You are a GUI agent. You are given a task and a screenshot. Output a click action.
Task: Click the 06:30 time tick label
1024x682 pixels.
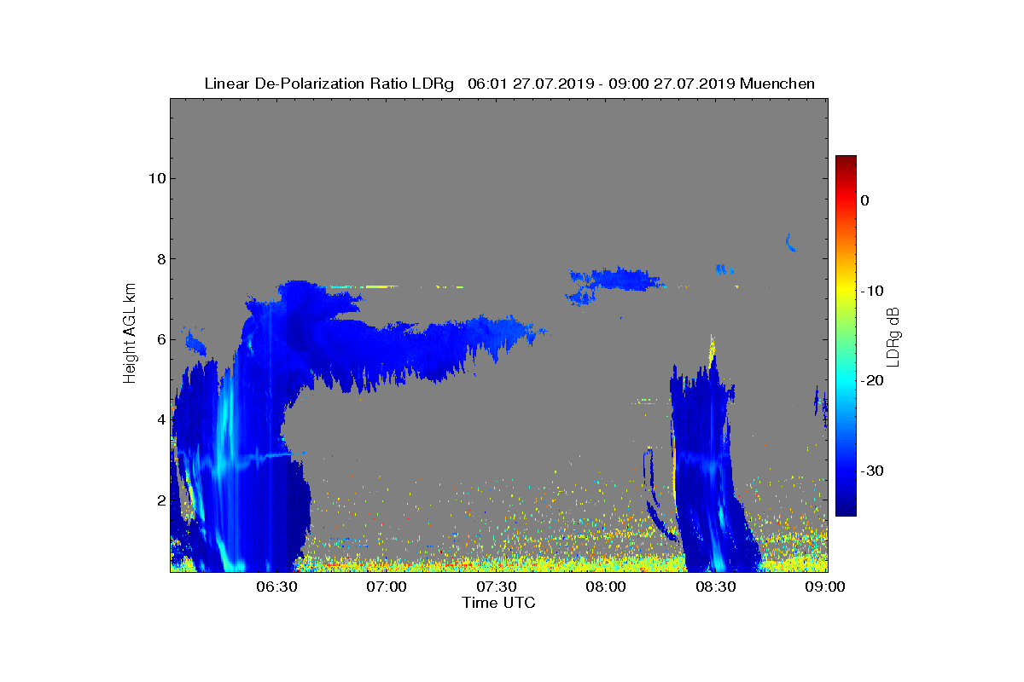[x=276, y=587]
